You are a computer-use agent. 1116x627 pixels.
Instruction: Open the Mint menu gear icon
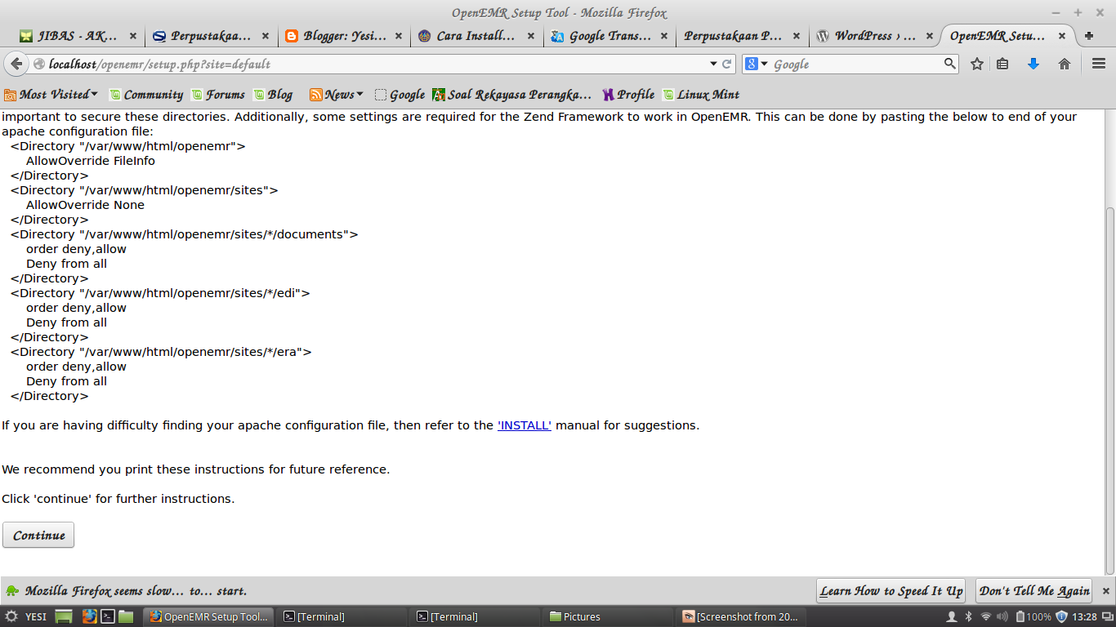(x=11, y=616)
